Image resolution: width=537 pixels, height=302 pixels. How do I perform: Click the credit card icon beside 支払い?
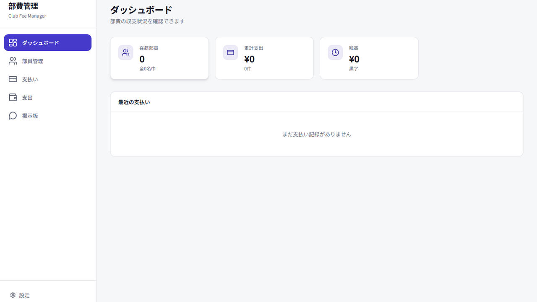click(x=13, y=79)
